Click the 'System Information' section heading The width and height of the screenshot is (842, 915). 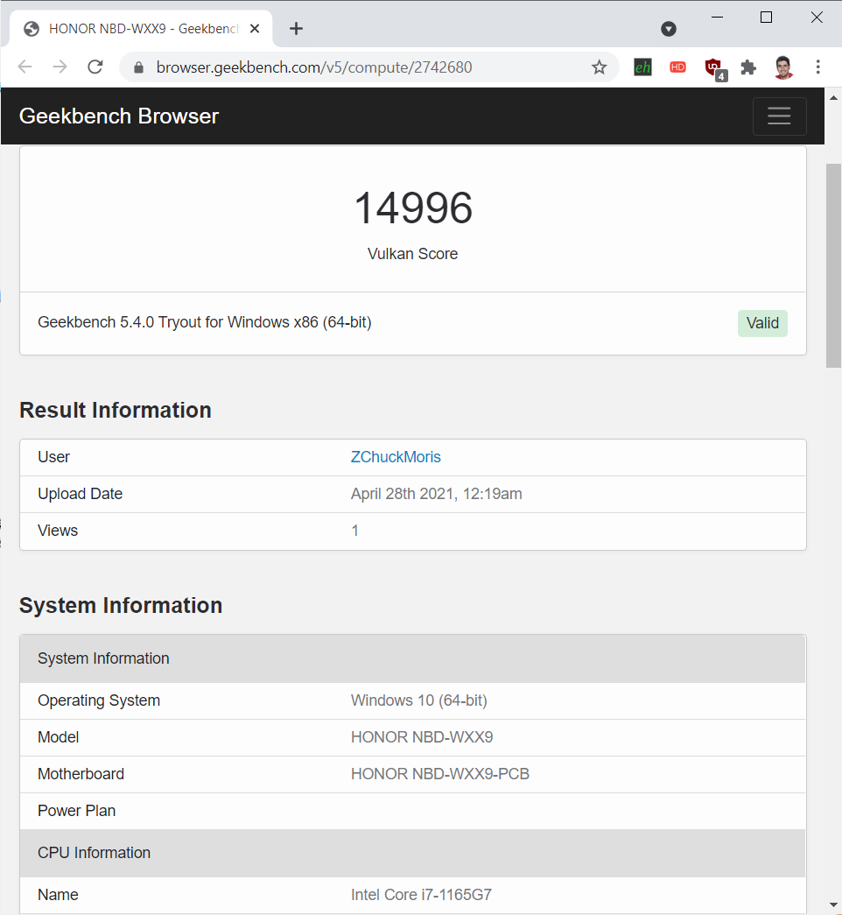(x=121, y=605)
